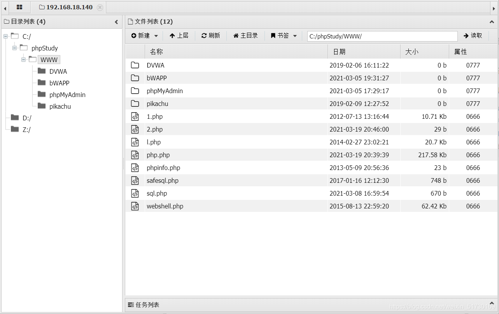The height and width of the screenshot is (314, 499).
Task: Switch to the 192.168.18.140 tab
Action: (68, 7)
